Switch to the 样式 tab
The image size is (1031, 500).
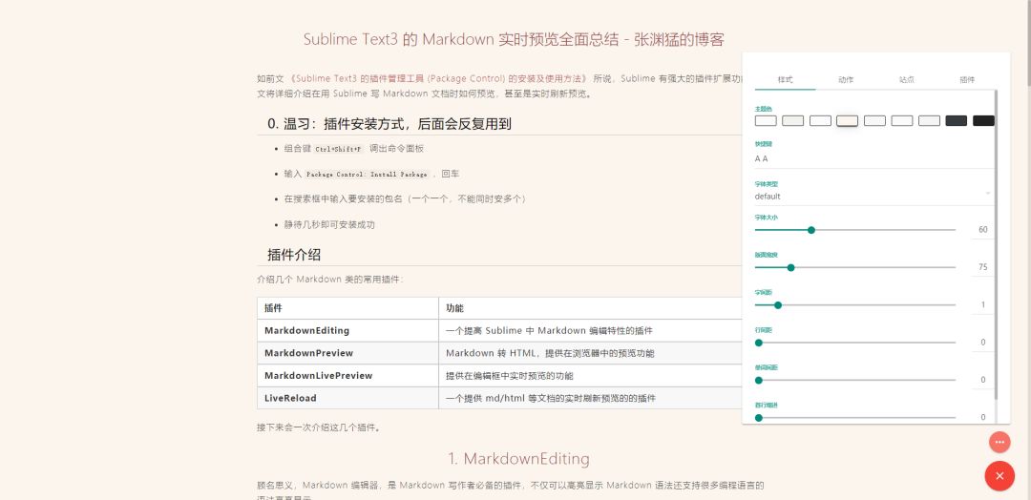785,79
